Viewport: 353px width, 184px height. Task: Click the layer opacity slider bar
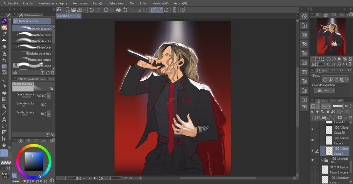[338, 106]
